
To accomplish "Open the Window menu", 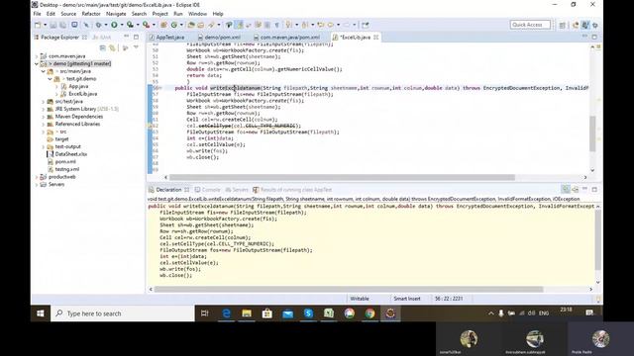I will pos(197,14).
